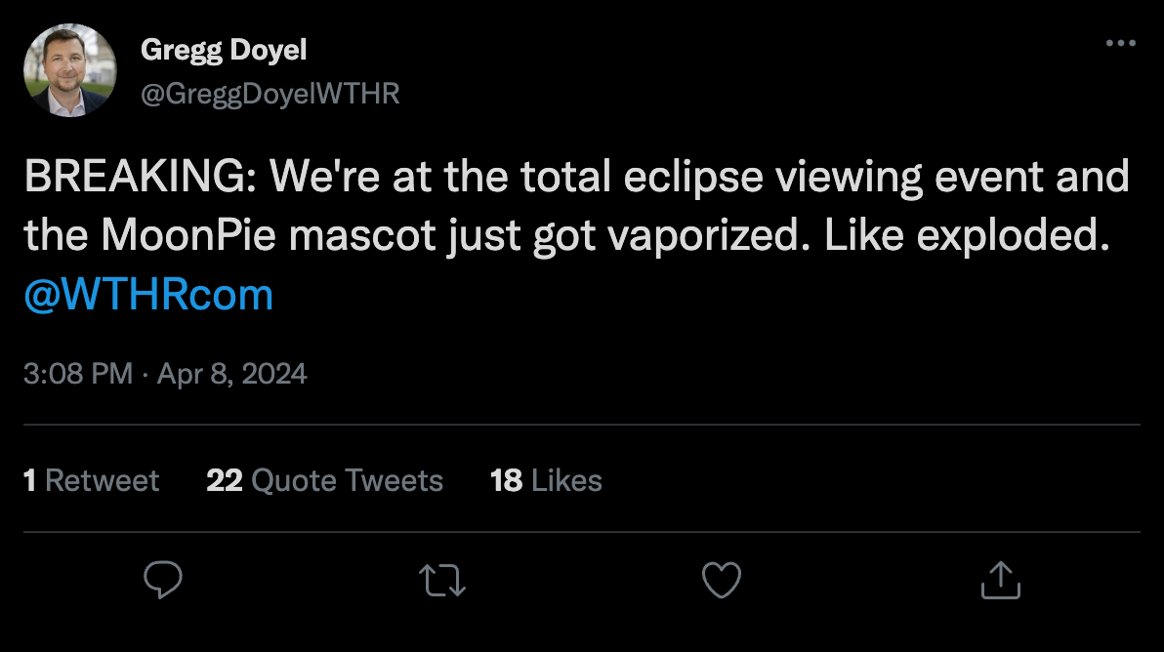The height and width of the screenshot is (652, 1164).
Task: Like the tweet with the heart icon
Action: coord(722,579)
